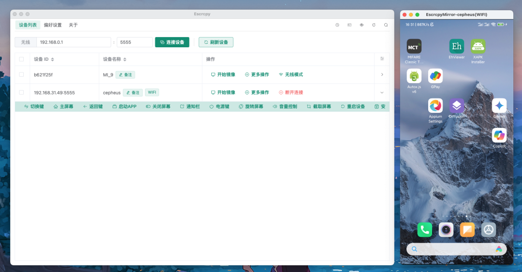Switch to the 偏好设置 tab
522x272 pixels.
point(53,25)
